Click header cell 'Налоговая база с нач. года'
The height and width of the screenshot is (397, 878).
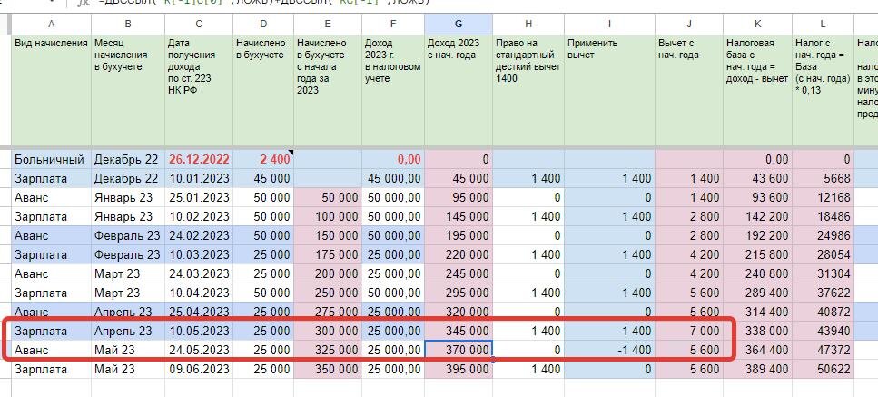click(757, 90)
